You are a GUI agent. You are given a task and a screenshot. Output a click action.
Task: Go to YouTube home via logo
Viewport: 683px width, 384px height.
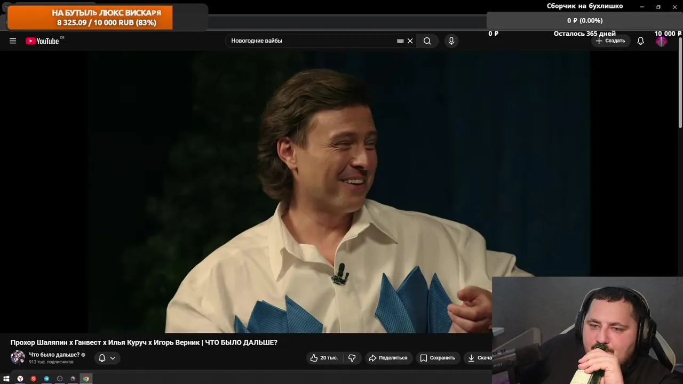tap(43, 41)
